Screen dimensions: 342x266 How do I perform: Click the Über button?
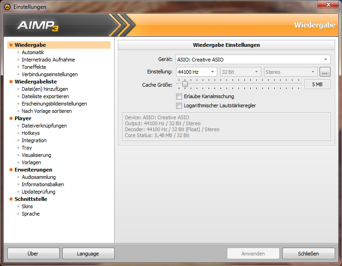point(33,253)
